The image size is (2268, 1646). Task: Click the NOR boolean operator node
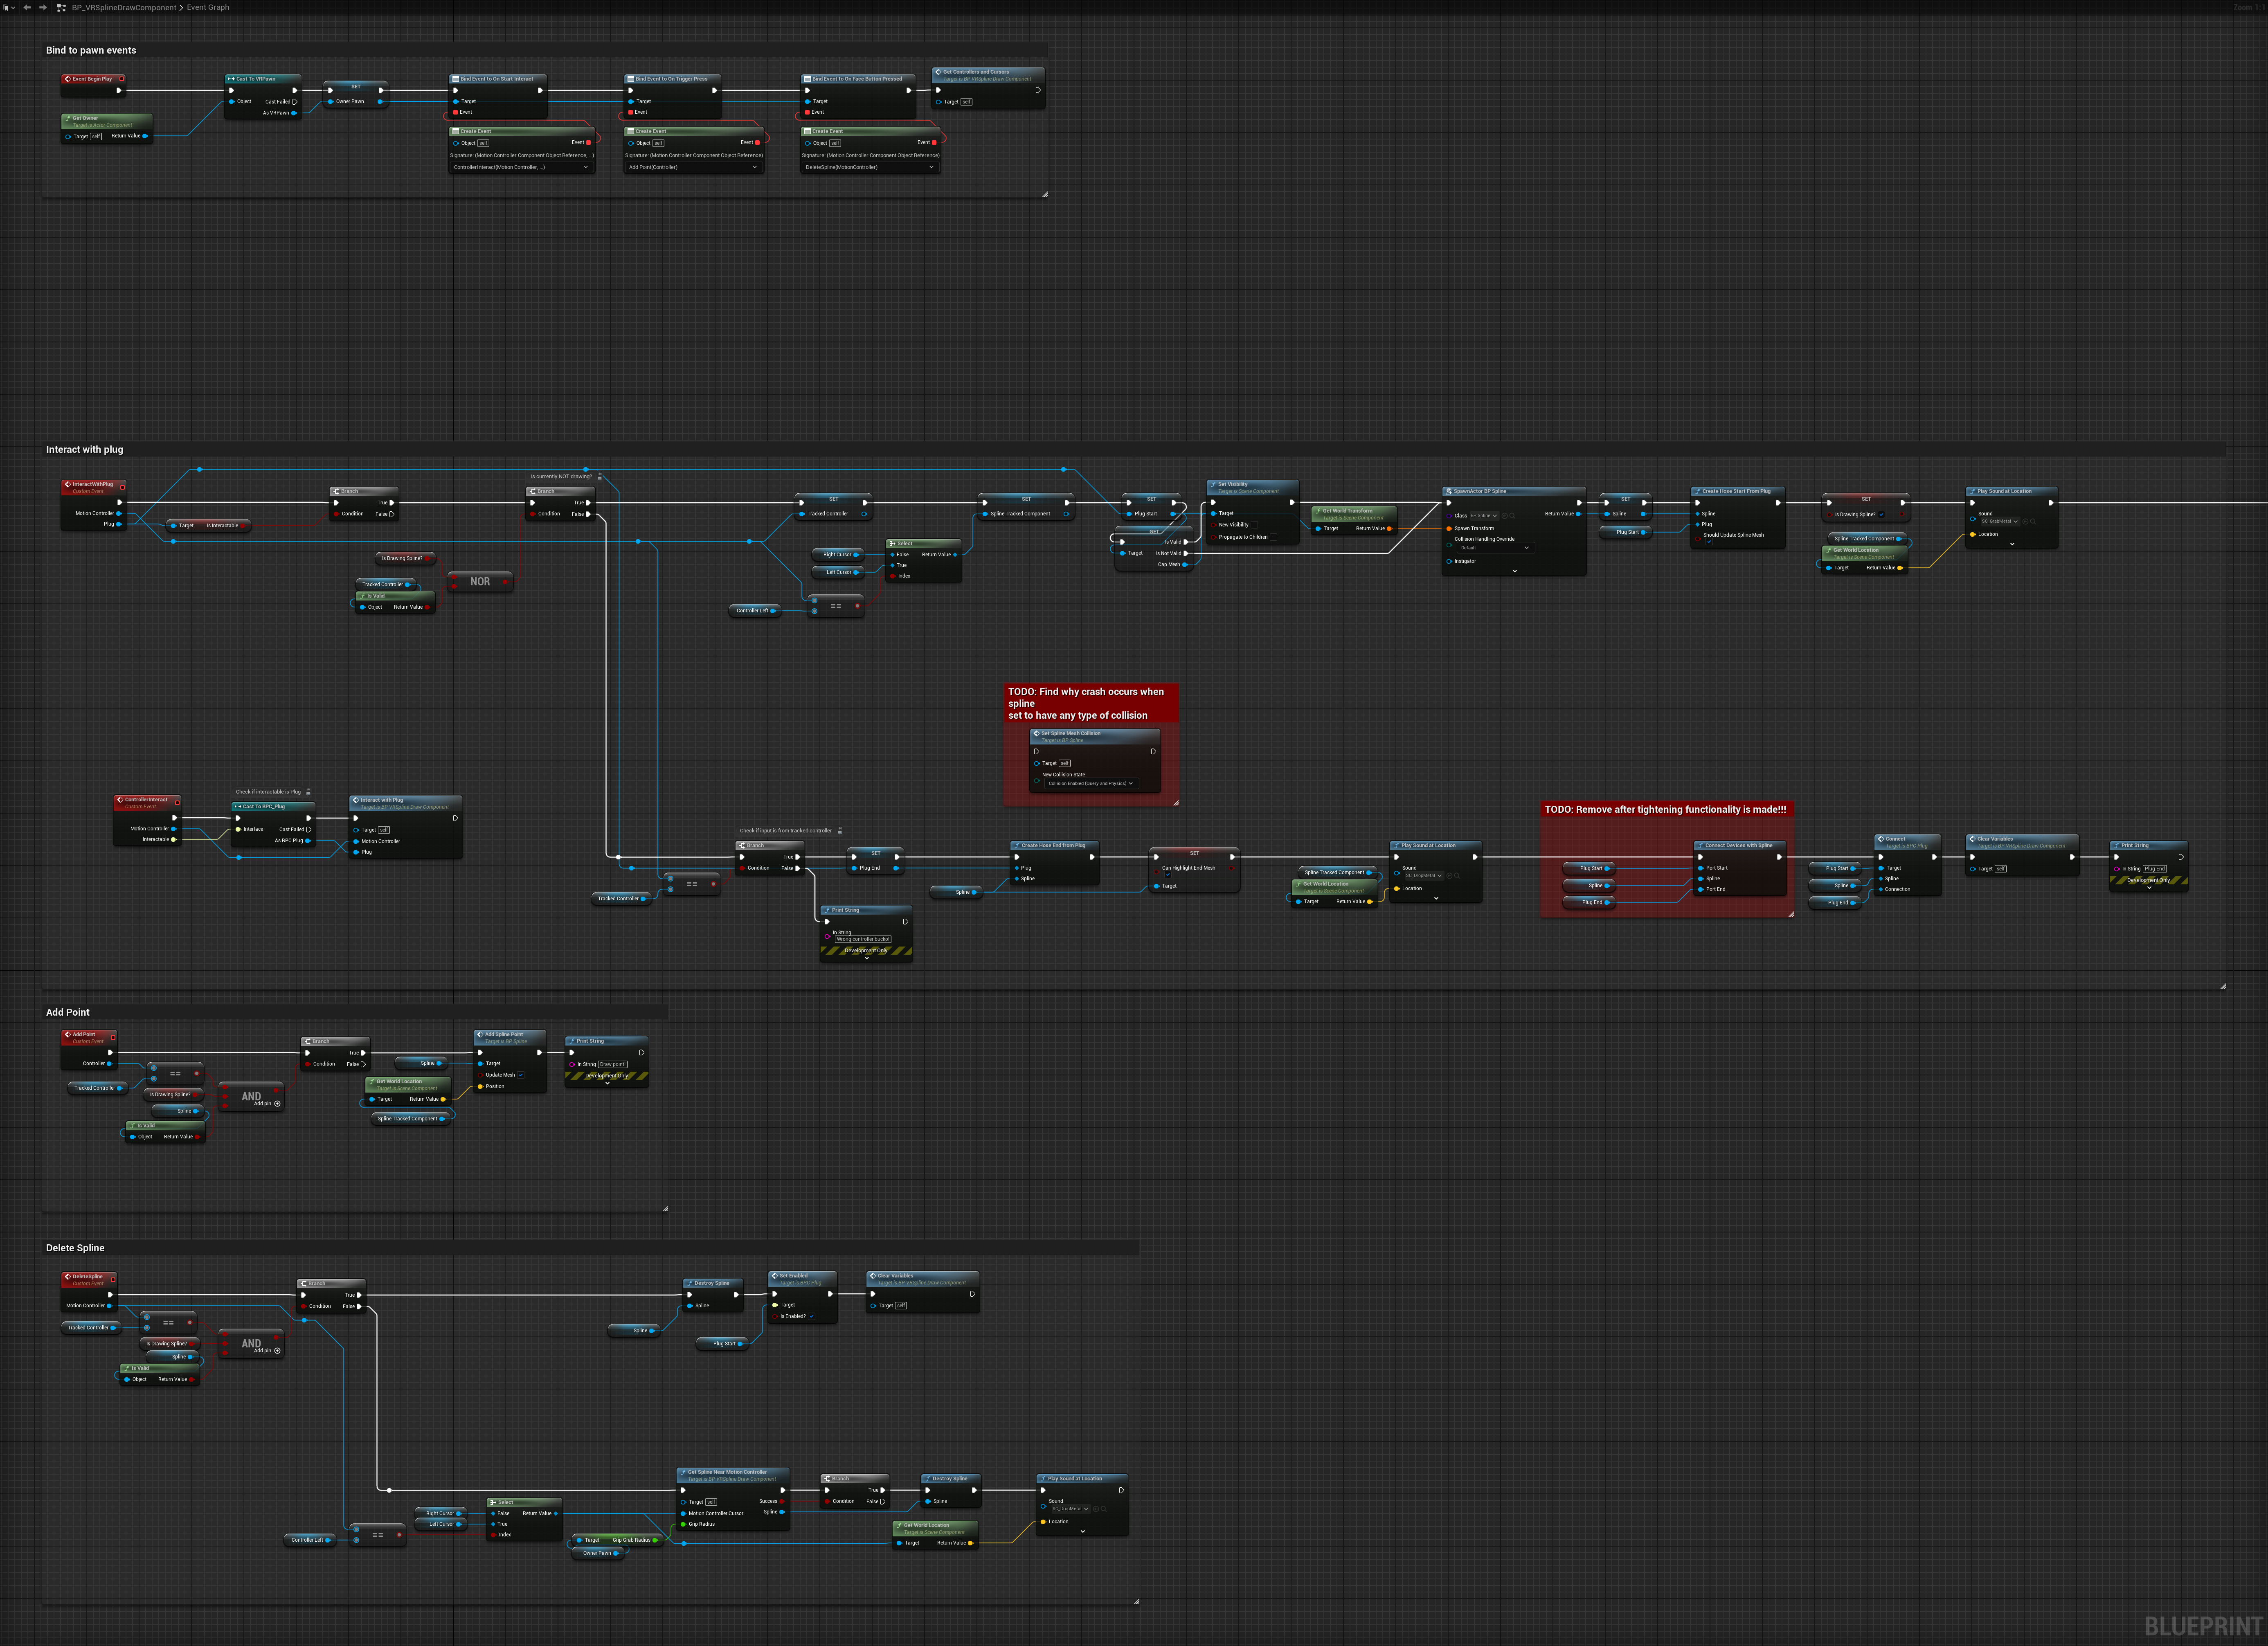pos(480,582)
